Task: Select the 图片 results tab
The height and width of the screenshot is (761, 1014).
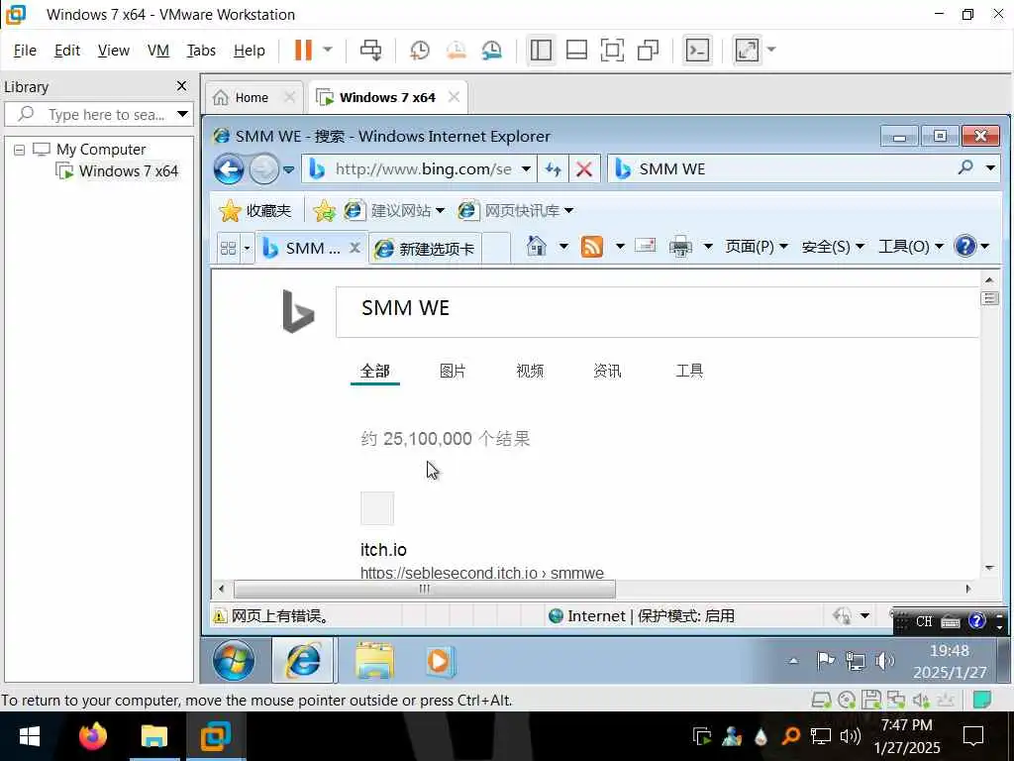Action: [453, 371]
